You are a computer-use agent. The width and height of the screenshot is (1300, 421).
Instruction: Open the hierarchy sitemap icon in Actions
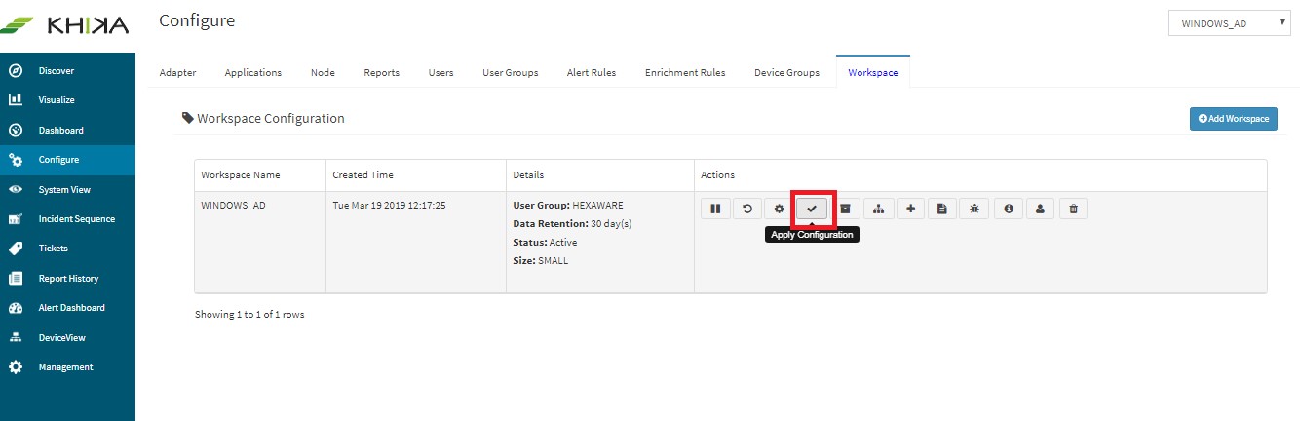click(x=878, y=209)
